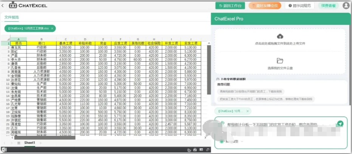This screenshot has width=352, height=154.
Task: Select the 补发工资 header cell
Action: 171,43
